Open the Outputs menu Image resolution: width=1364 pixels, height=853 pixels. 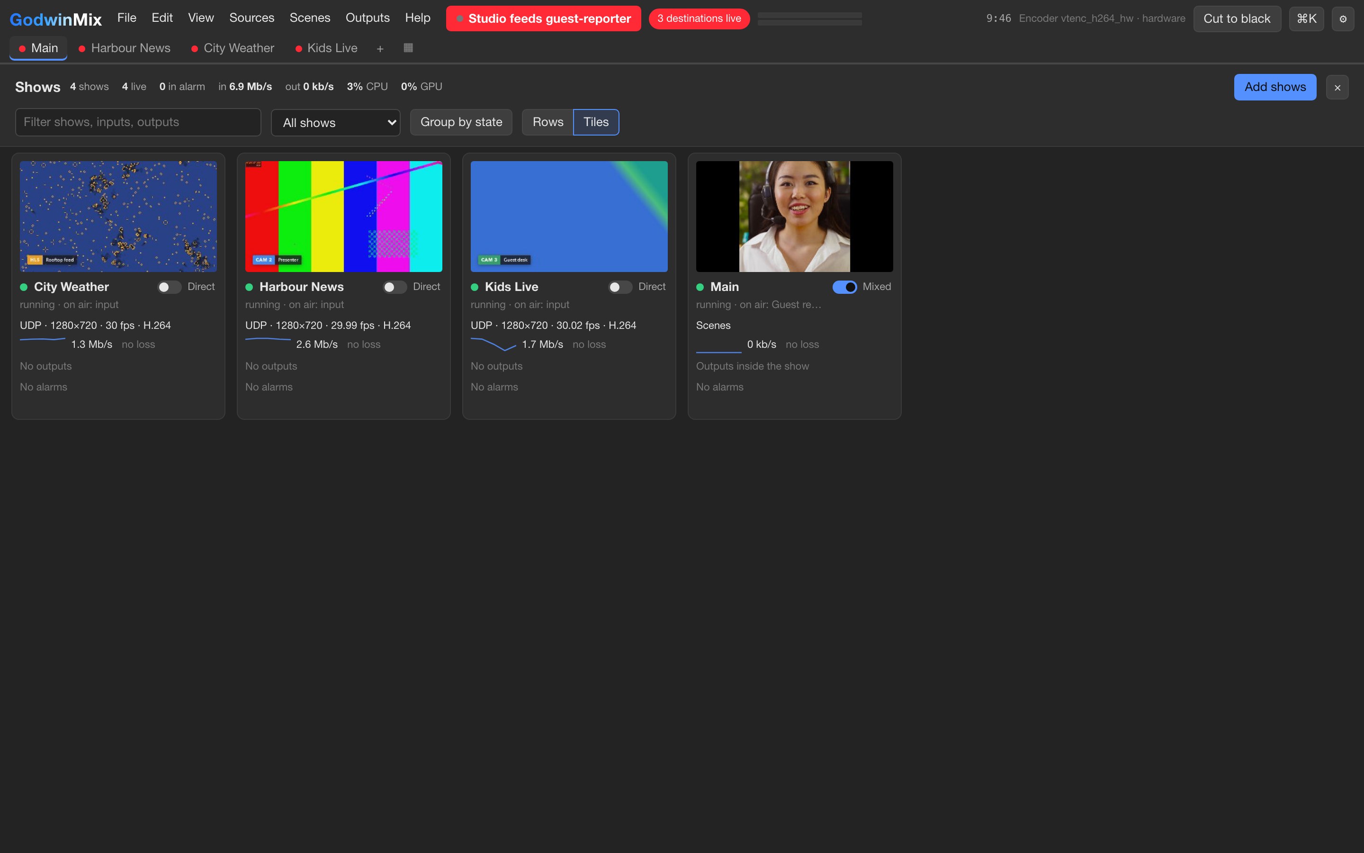pyautogui.click(x=368, y=18)
